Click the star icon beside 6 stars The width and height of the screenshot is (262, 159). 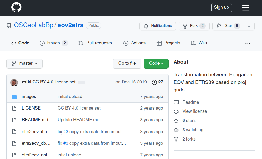click(176, 121)
